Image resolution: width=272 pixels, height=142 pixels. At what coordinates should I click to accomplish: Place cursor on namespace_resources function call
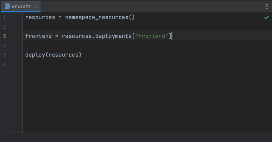[x=100, y=17]
